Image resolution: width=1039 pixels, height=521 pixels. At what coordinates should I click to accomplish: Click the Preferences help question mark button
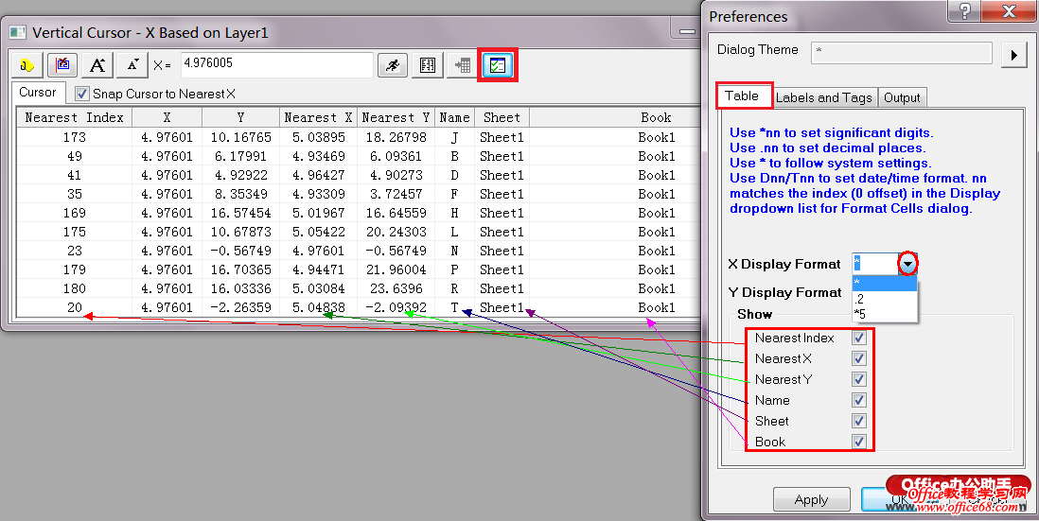(x=965, y=11)
